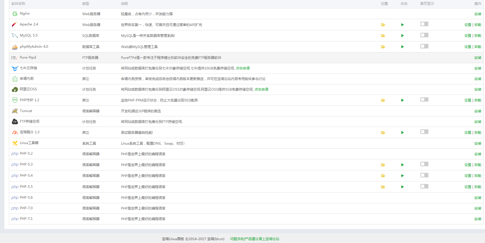485x243 pixels.
Task: Click the PHP守护 shield icon
Action: click(15, 100)
